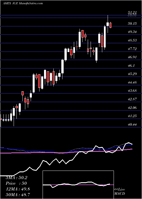This screenshot has height=199, width=142.
Task: Click the 50.15 price axis label
Action: [132, 23]
